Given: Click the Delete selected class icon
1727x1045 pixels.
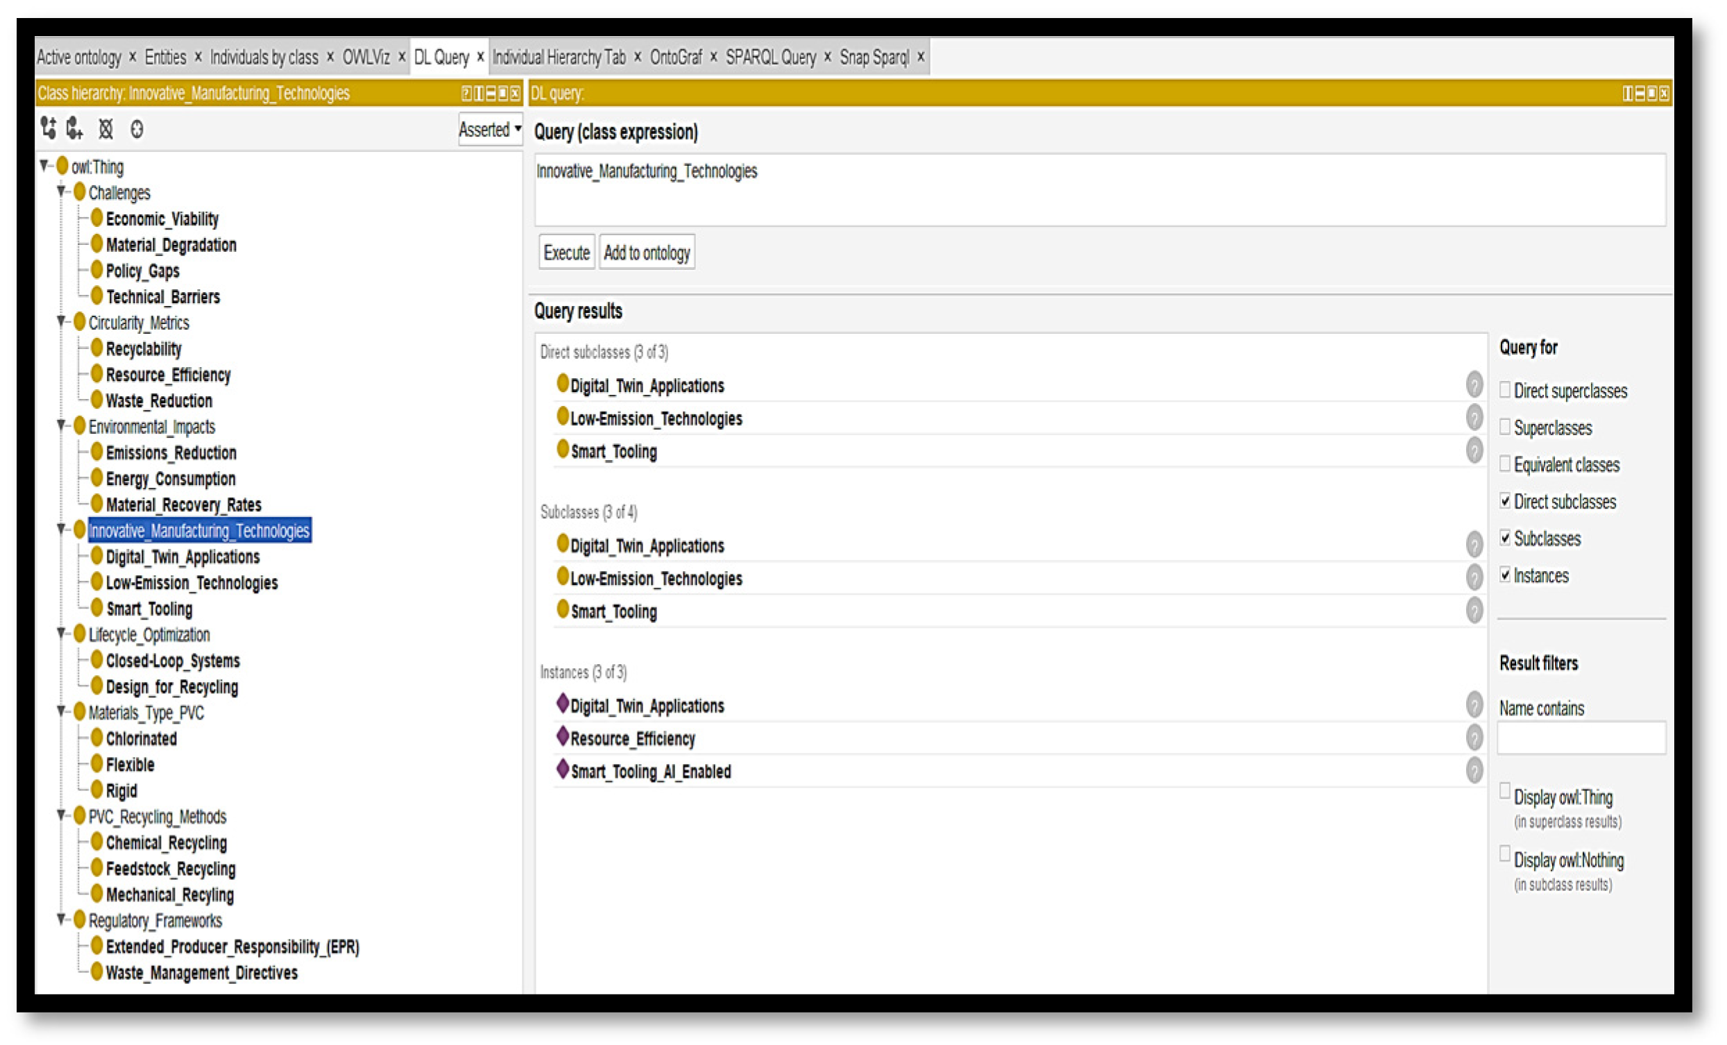Looking at the screenshot, I should point(106,128).
